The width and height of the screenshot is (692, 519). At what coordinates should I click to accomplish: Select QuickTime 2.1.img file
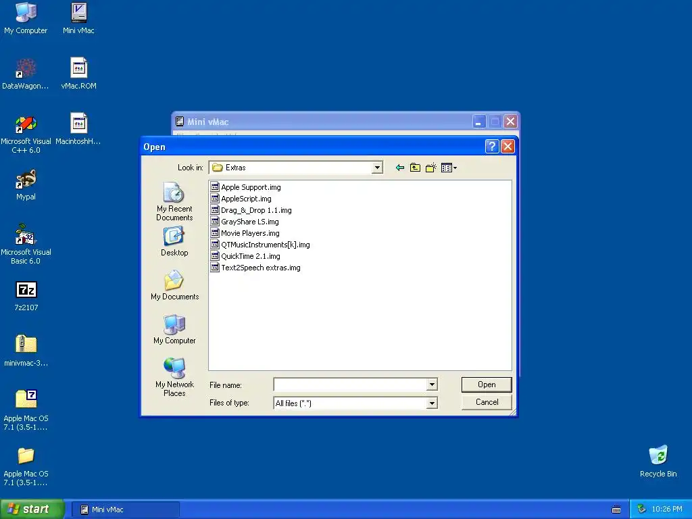coord(245,256)
